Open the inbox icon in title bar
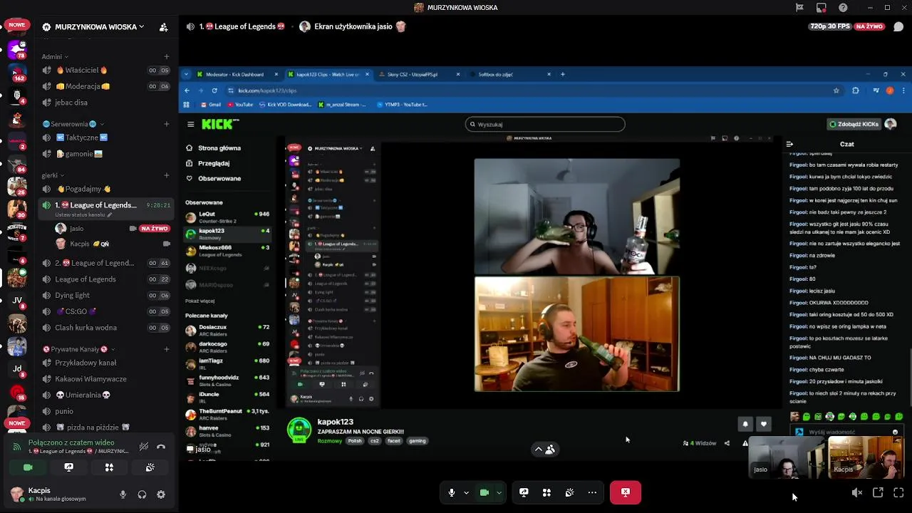 coord(822,8)
